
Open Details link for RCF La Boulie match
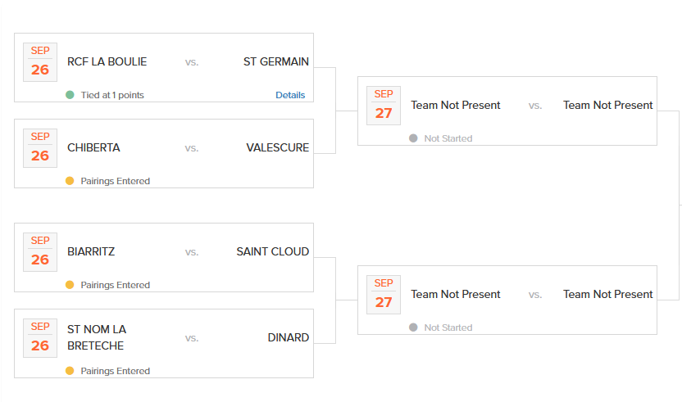click(x=290, y=95)
